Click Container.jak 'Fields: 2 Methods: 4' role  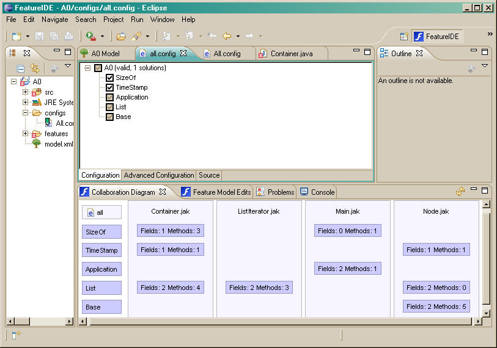tap(171, 288)
